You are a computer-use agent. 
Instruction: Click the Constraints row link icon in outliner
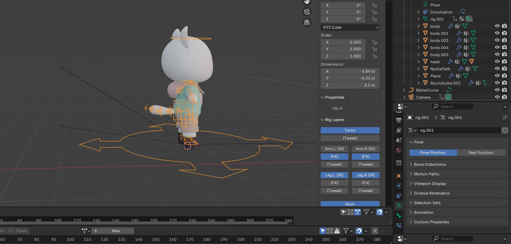click(x=463, y=12)
